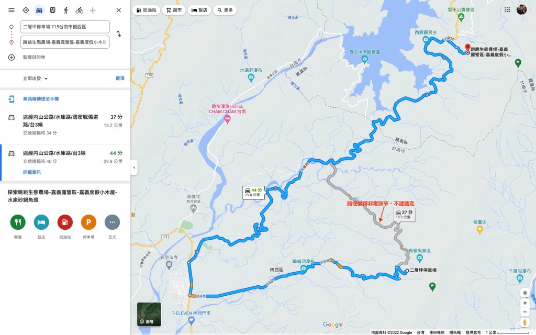The height and width of the screenshot is (335, 536).
Task: Collapse the side panel arrow
Action: coord(134,167)
